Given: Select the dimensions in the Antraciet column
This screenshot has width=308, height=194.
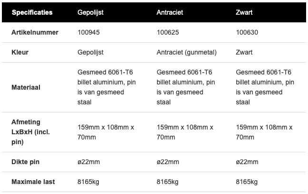Looking at the screenshot, I should pos(184,132).
